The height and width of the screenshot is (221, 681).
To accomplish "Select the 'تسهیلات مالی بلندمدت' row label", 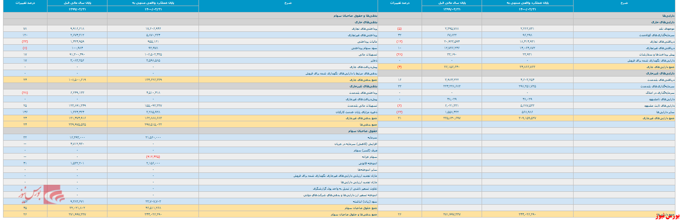I will 363,105.
